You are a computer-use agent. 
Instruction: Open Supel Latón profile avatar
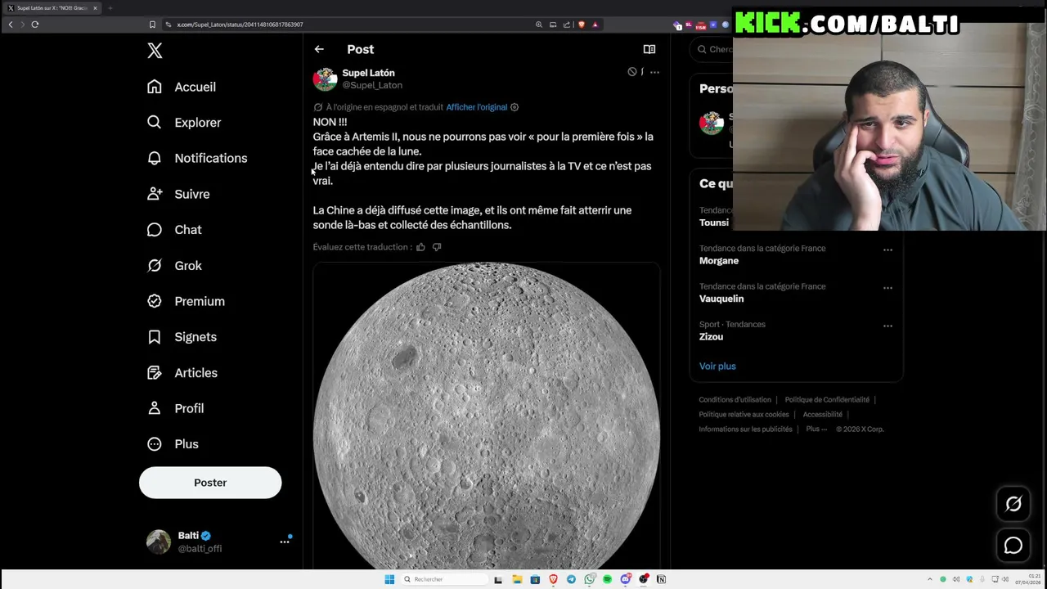[325, 79]
